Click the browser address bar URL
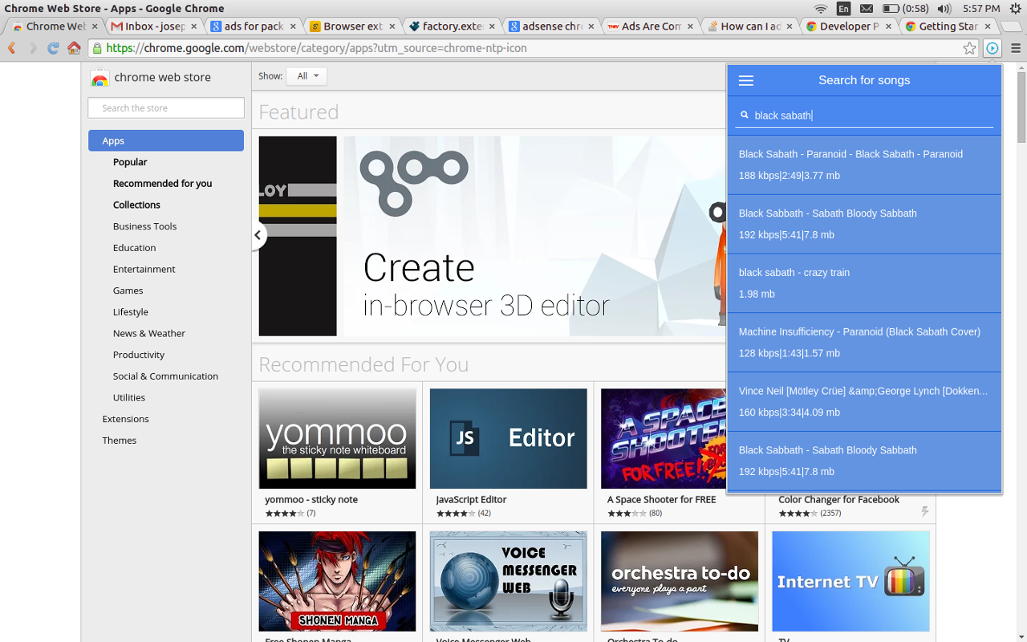Image resolution: width=1027 pixels, height=642 pixels. pos(530,48)
